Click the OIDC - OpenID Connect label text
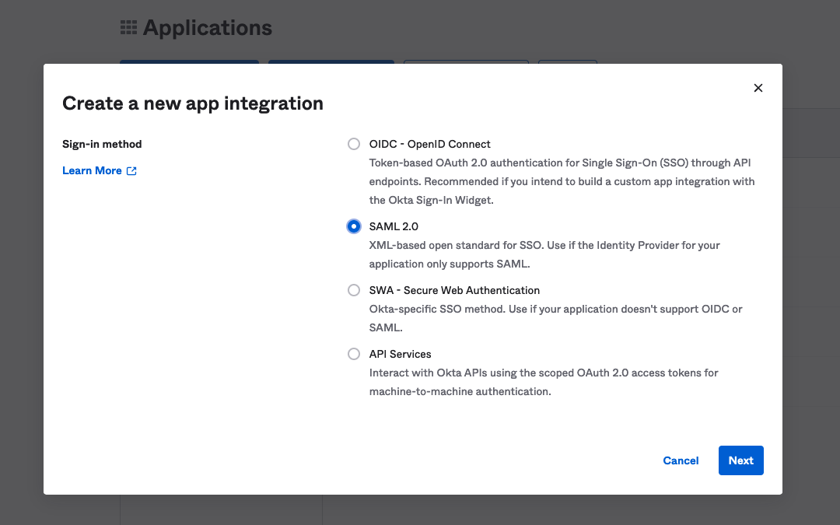 [x=429, y=144]
